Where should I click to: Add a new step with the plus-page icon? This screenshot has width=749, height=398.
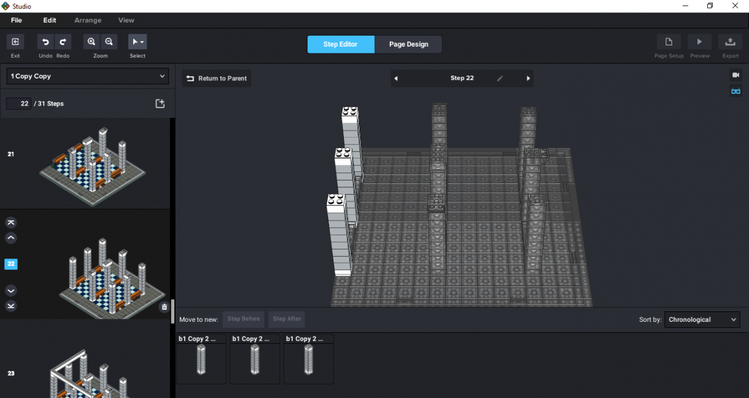(160, 103)
